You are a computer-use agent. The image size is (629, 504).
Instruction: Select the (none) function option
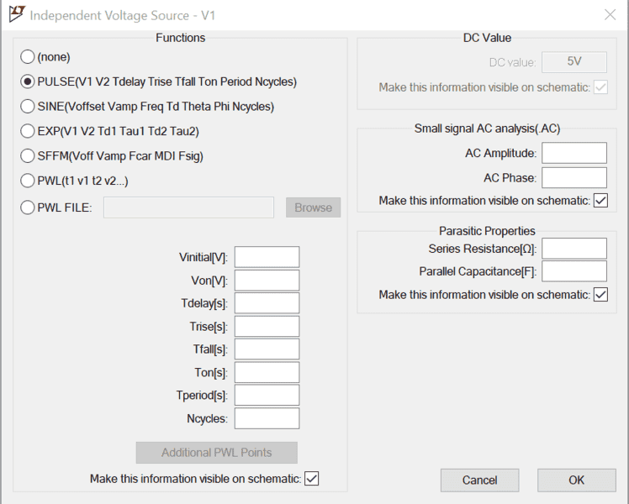tap(28, 57)
